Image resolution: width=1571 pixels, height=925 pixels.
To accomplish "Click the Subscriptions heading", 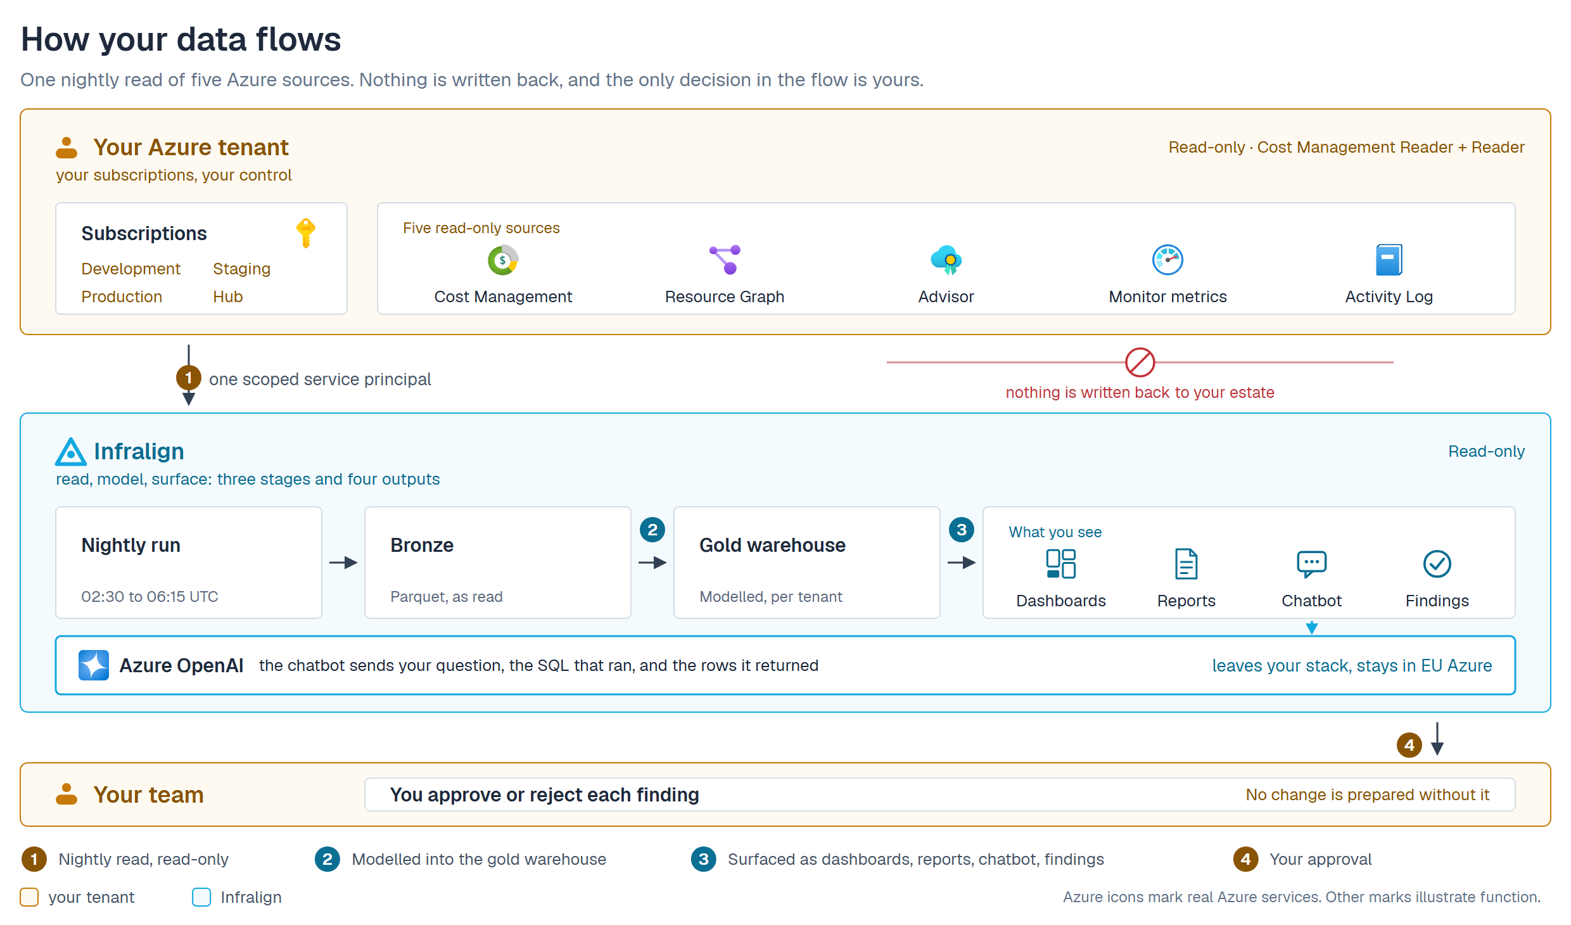I will coord(144,233).
